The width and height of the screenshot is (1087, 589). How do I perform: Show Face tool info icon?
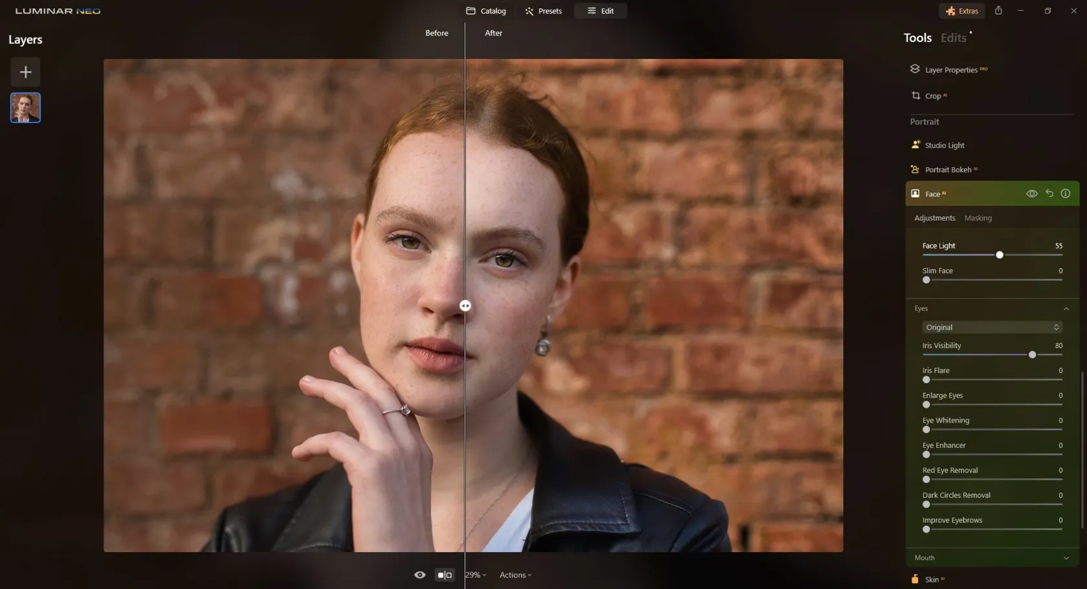point(1065,194)
